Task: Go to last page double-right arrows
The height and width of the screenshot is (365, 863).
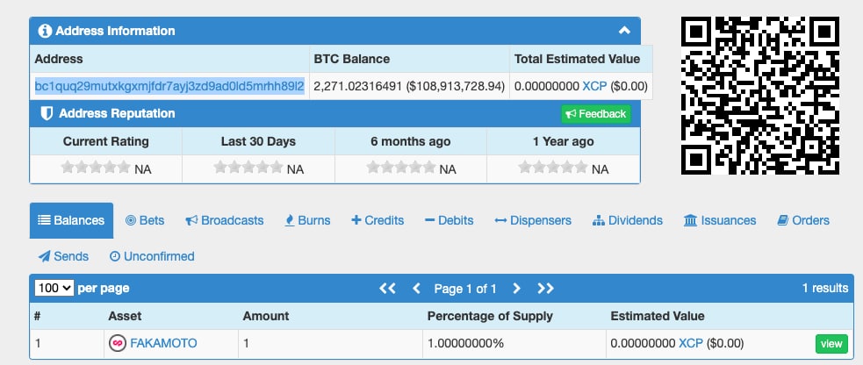Action: click(x=545, y=288)
